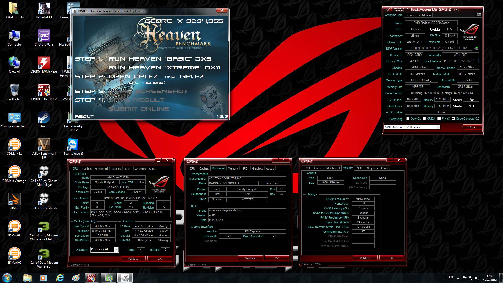Click GPU Clock value 1075 MHz
The width and height of the screenshot is (503, 283).
point(413,100)
